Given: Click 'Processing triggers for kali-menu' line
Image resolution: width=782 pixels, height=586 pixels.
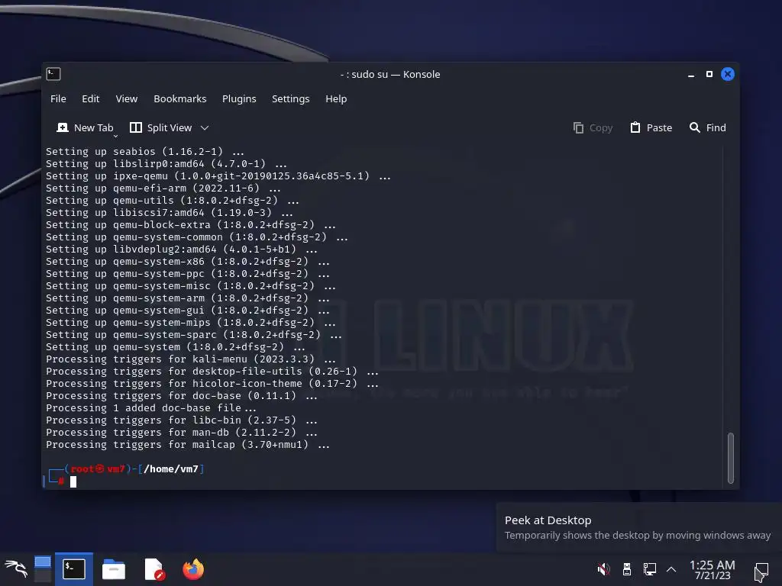Looking at the screenshot, I should coord(190,359).
